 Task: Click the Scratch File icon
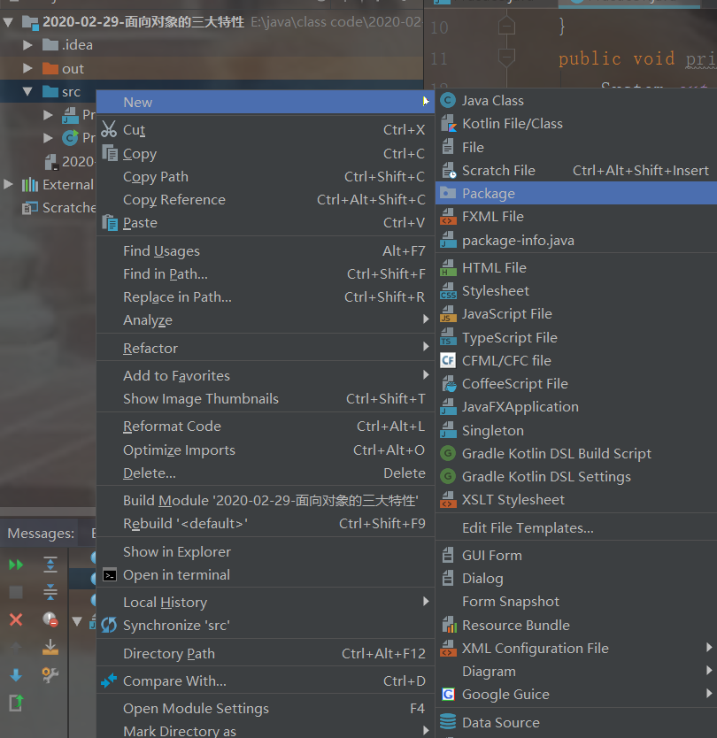point(449,171)
